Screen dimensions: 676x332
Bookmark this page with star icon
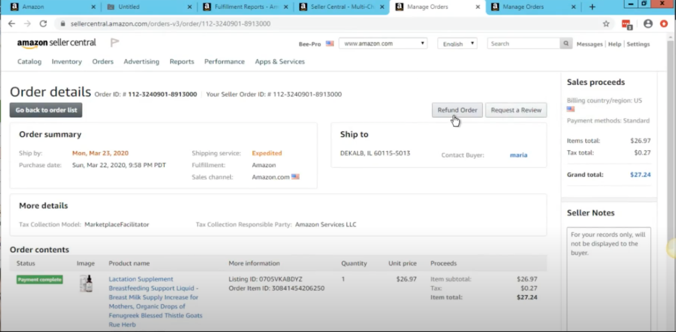(606, 24)
